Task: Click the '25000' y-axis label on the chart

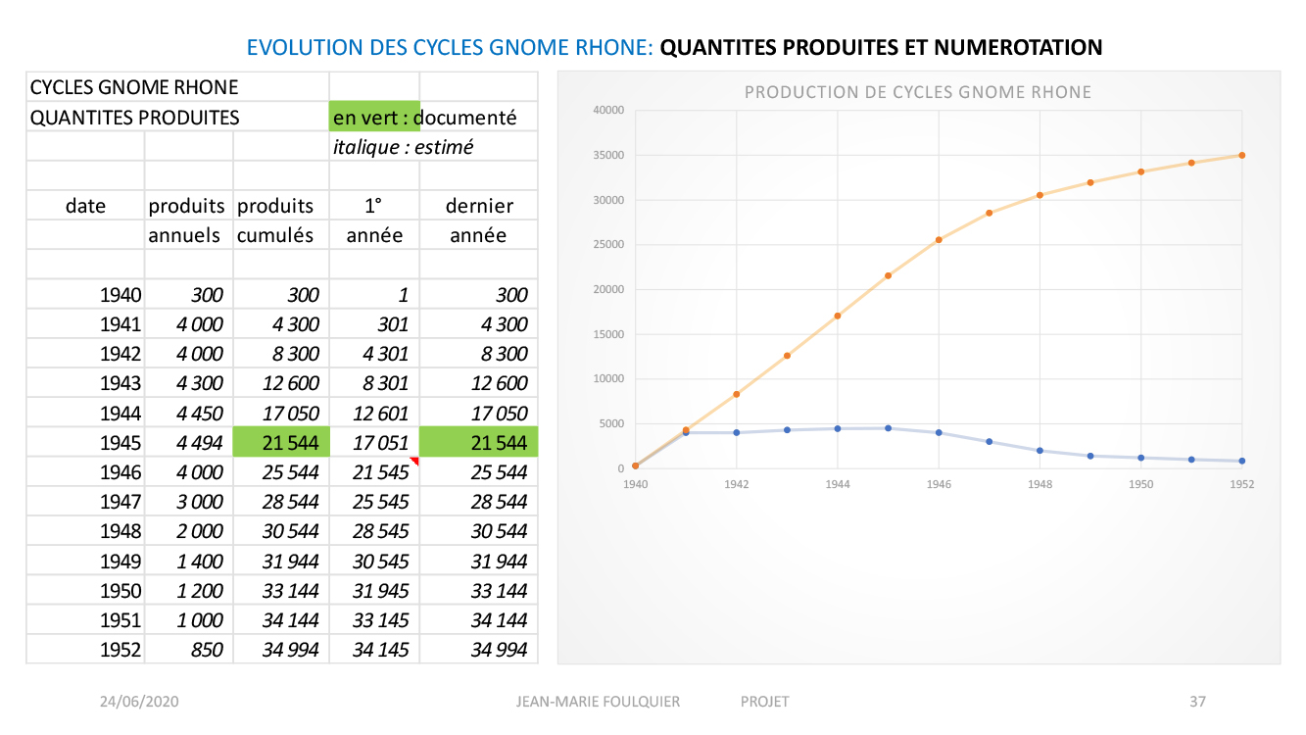Action: (608, 245)
